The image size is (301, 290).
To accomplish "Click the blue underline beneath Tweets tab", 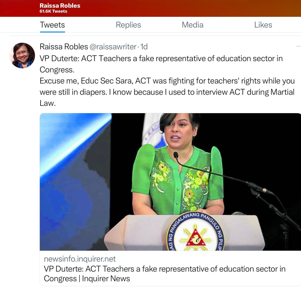I will 52,32.
